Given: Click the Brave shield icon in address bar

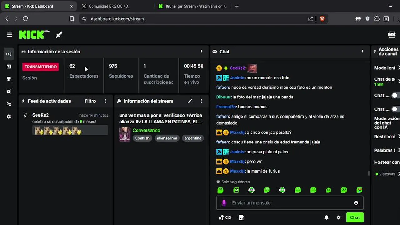Looking at the screenshot, I should point(322,19).
